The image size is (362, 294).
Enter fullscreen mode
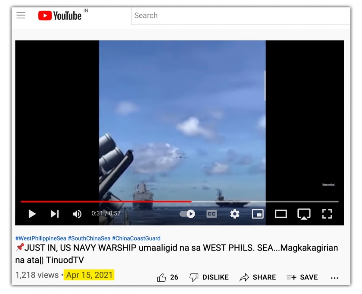click(327, 214)
